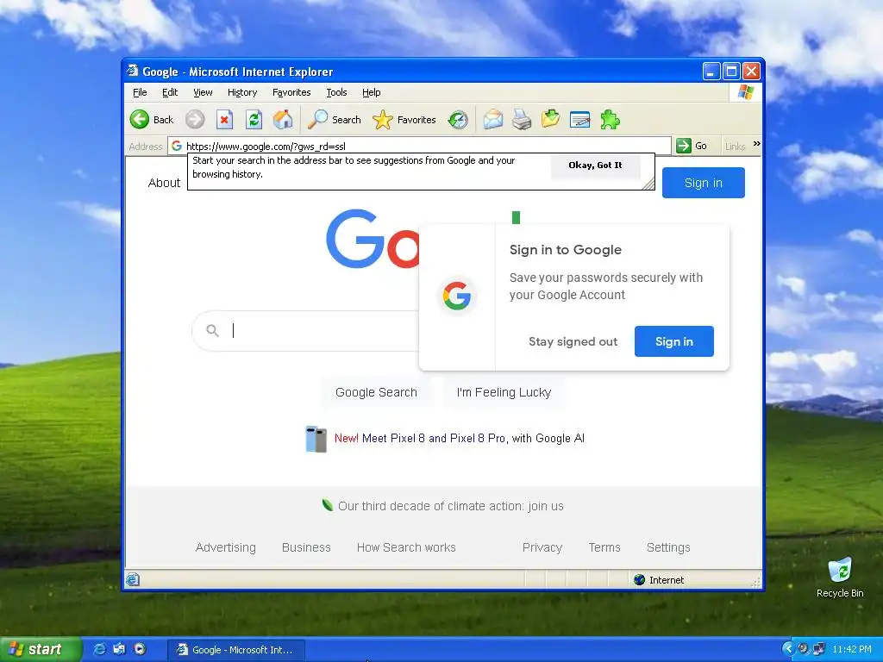Stop page loading with red X icon
This screenshot has width=883, height=662.
(x=225, y=119)
